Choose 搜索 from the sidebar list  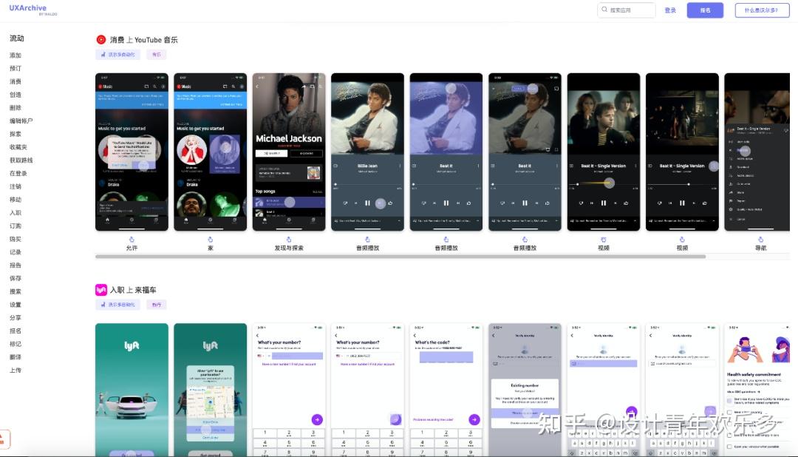(16, 291)
